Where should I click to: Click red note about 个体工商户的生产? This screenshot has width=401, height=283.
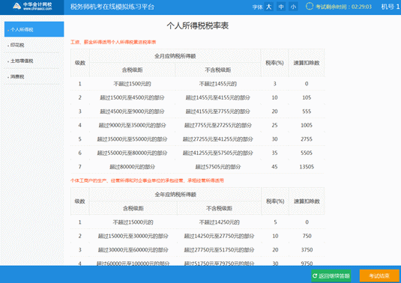coord(147,180)
